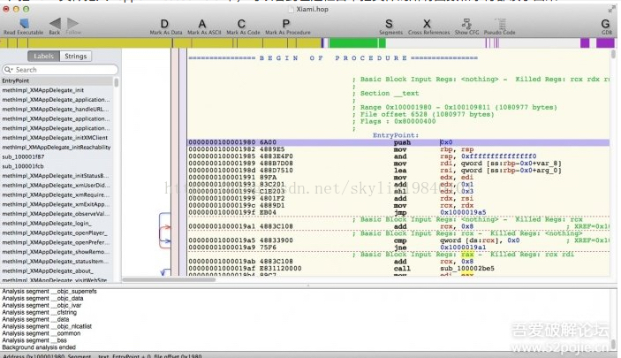This screenshot has width=621, height=358.
Task: Mark As Procedure with the P icon
Action: tap(286, 24)
